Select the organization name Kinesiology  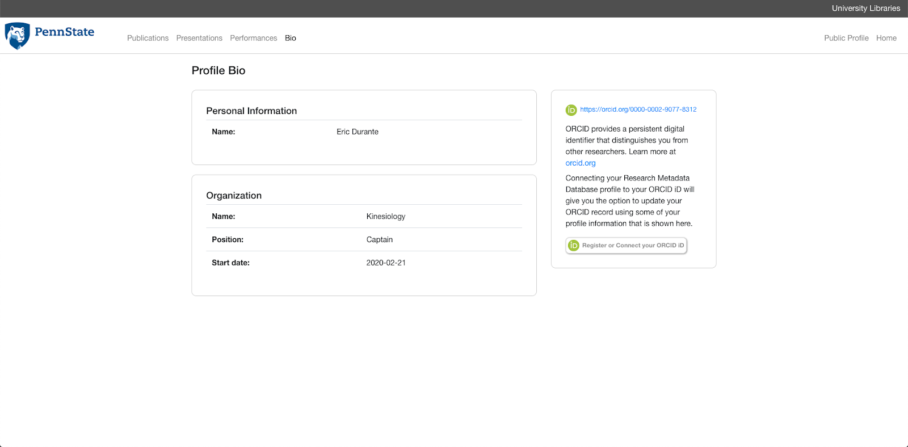pyautogui.click(x=386, y=216)
